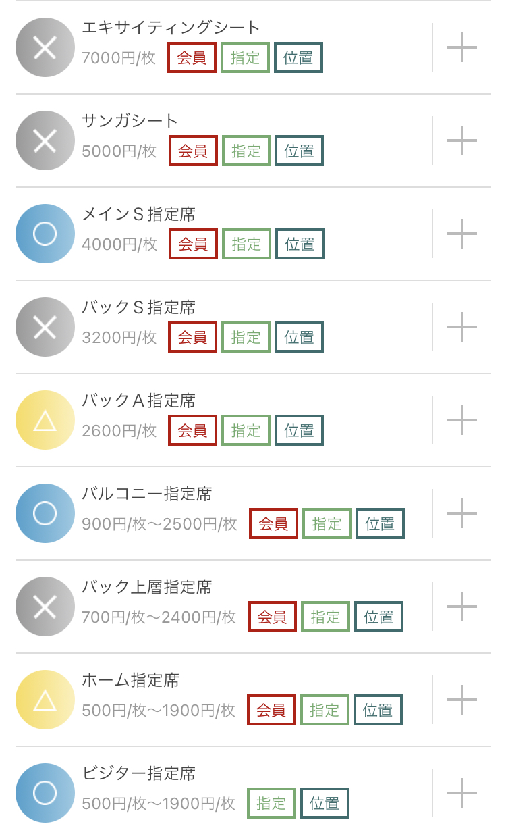Screen dimensions: 506x824
Task: Expand エキサイティングシート with its plus icon
Action: coord(462,47)
